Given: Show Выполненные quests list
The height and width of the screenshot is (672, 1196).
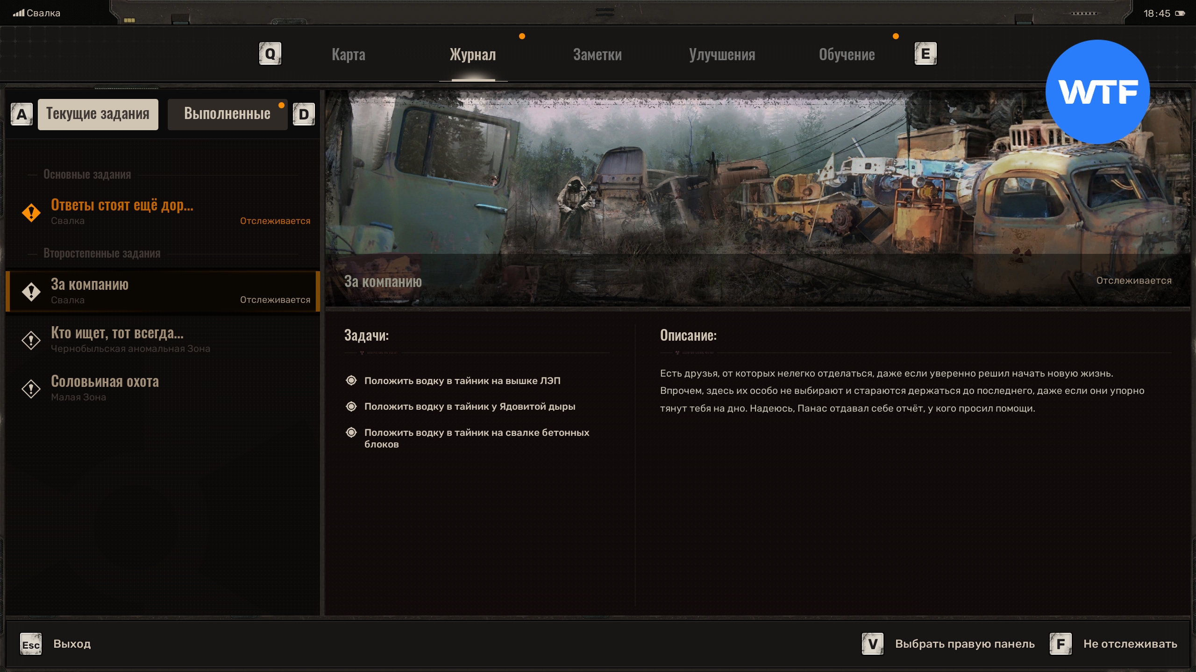Looking at the screenshot, I should (227, 114).
